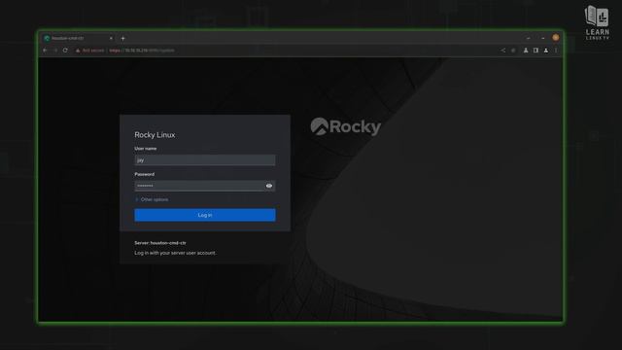Click the orange close window button

(555, 38)
